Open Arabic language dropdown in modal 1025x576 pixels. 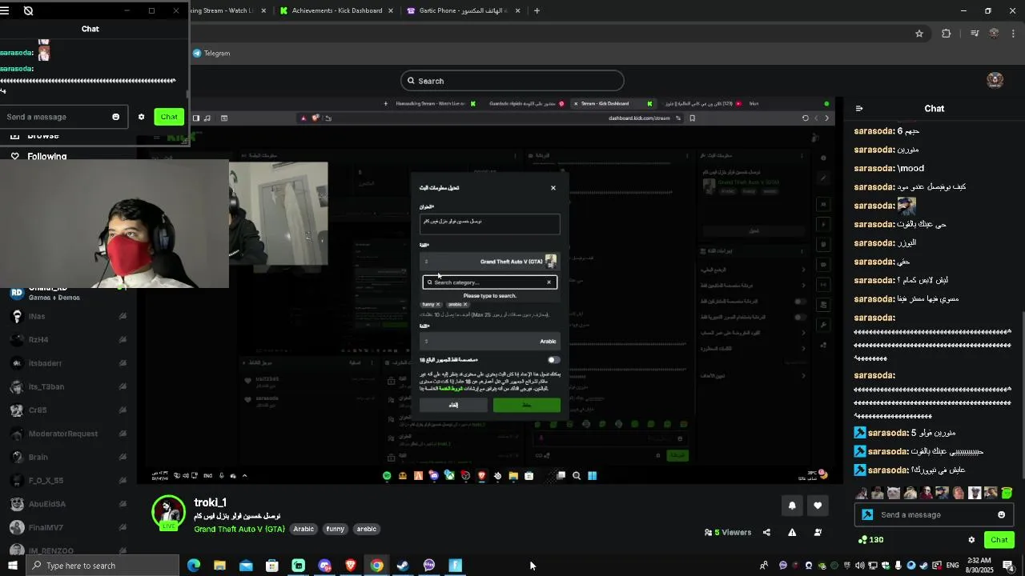pyautogui.click(x=489, y=342)
